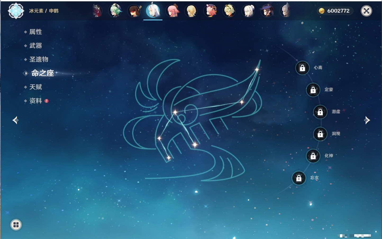
Task: Open the 圣遗物 artifacts menu
Action: (x=39, y=59)
